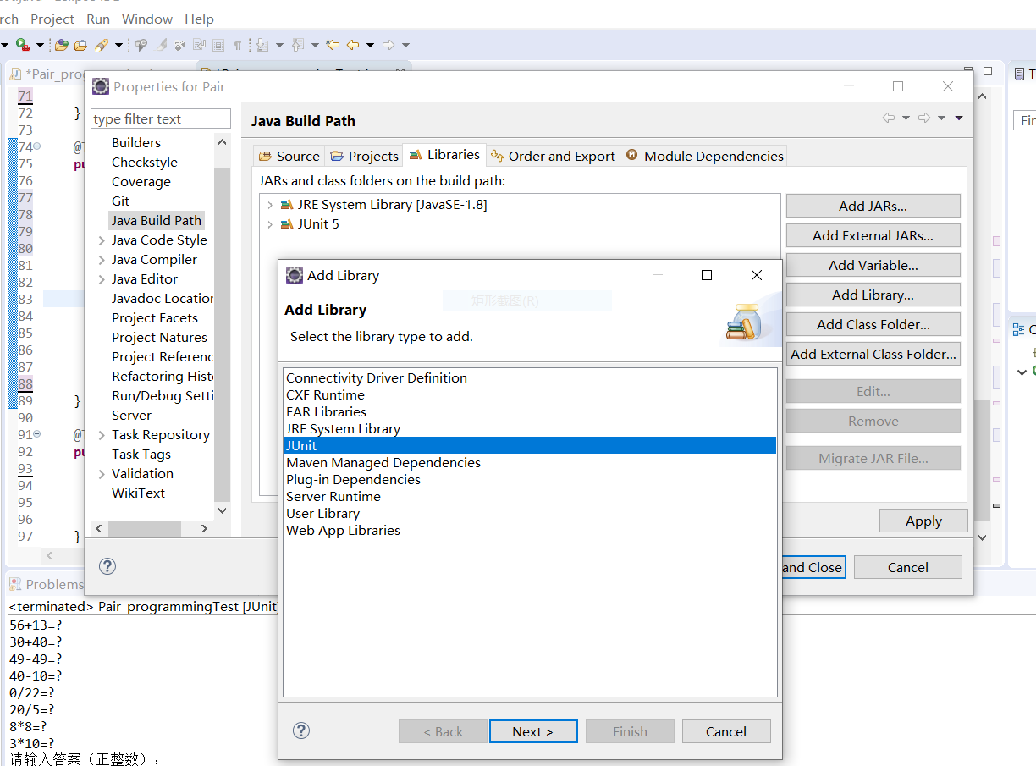Expand JRE System Library [JavaSE-1.8] node
The image size is (1036, 766).
tap(270, 205)
